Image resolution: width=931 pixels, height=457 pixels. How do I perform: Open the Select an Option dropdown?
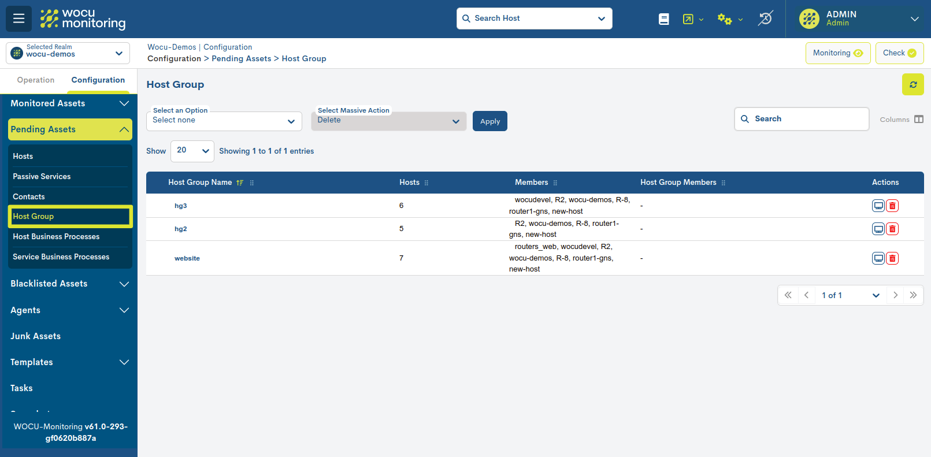224,121
